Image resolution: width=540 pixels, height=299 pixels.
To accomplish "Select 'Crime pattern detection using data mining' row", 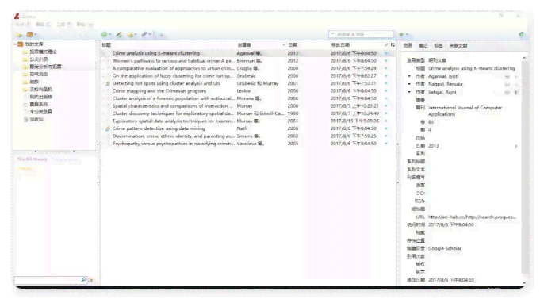I will (x=248, y=128).
